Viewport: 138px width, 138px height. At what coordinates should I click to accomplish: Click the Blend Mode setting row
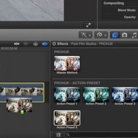pos(120,10)
